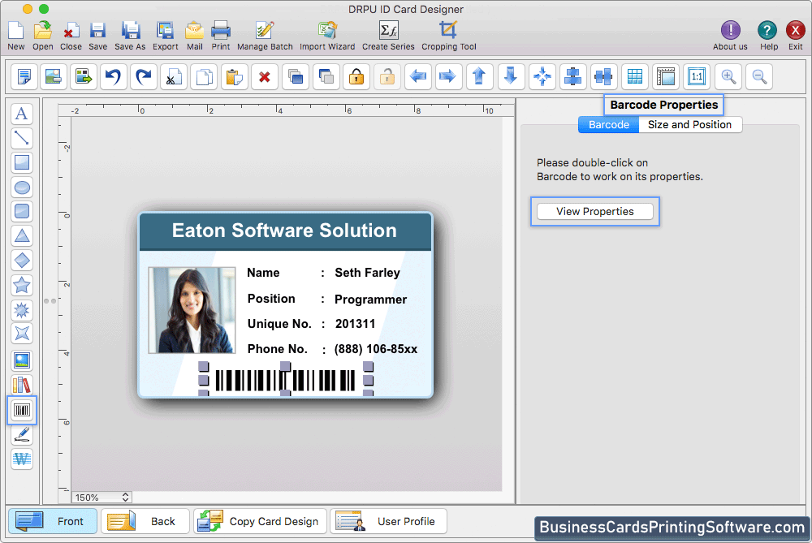Click the 1:1 actual size icon

pos(697,76)
